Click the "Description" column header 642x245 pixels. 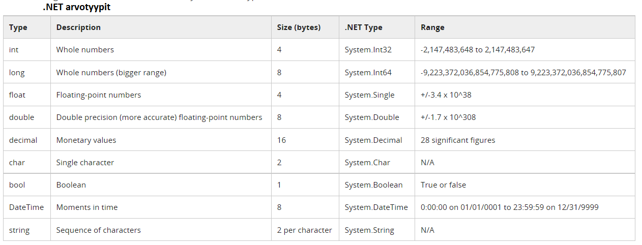78,27
